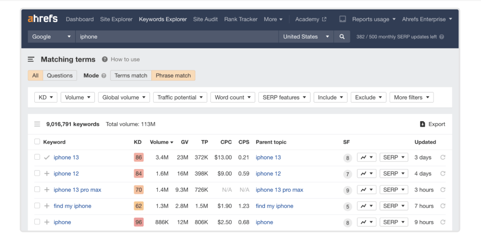Viewport: 481px width, 239px height.
Task: Switch to Questions toggle
Action: coord(60,76)
